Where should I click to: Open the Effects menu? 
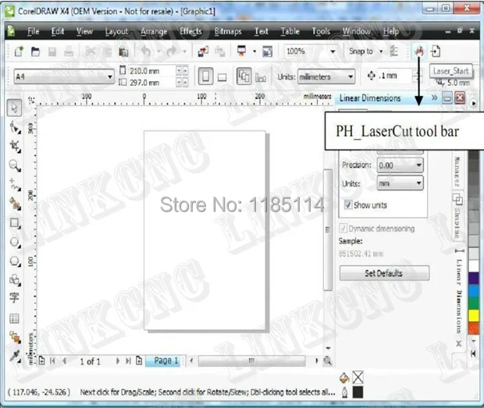point(190,31)
